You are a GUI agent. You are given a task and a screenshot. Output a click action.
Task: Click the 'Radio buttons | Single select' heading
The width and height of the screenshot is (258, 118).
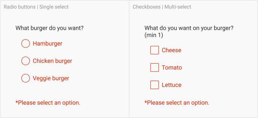(x=36, y=7)
